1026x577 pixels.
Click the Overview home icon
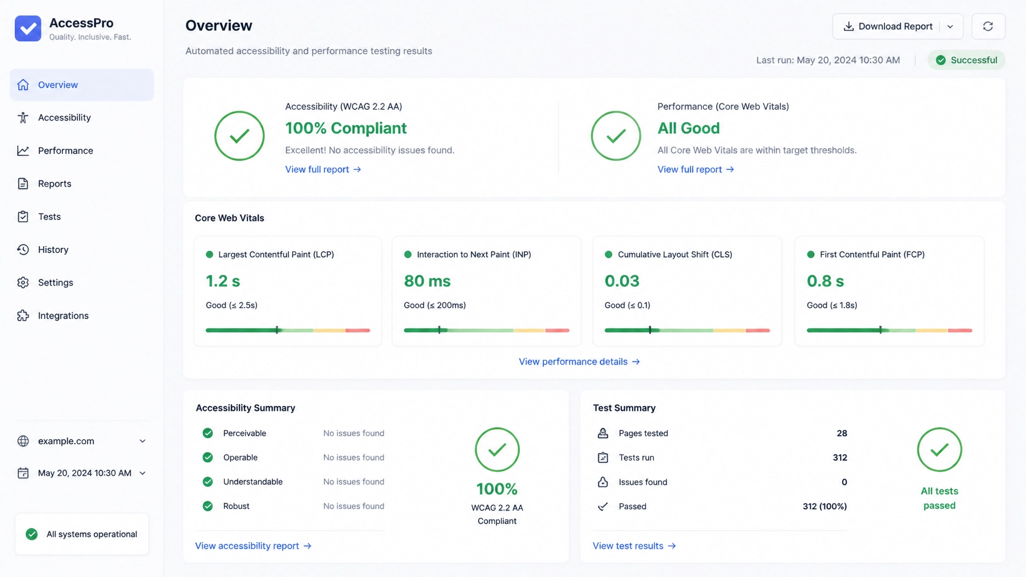23,85
